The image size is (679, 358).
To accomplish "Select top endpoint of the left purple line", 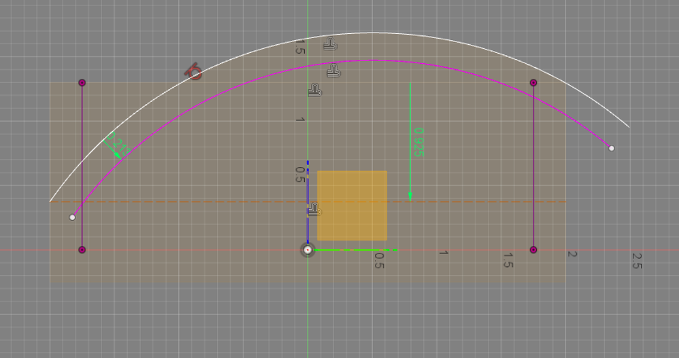I will pos(82,83).
